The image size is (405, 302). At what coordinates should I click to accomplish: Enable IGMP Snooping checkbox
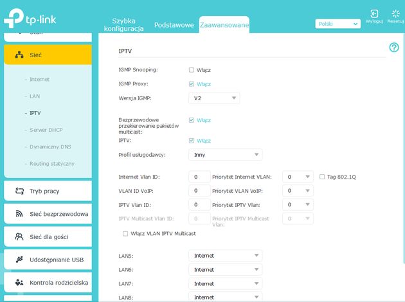point(192,70)
